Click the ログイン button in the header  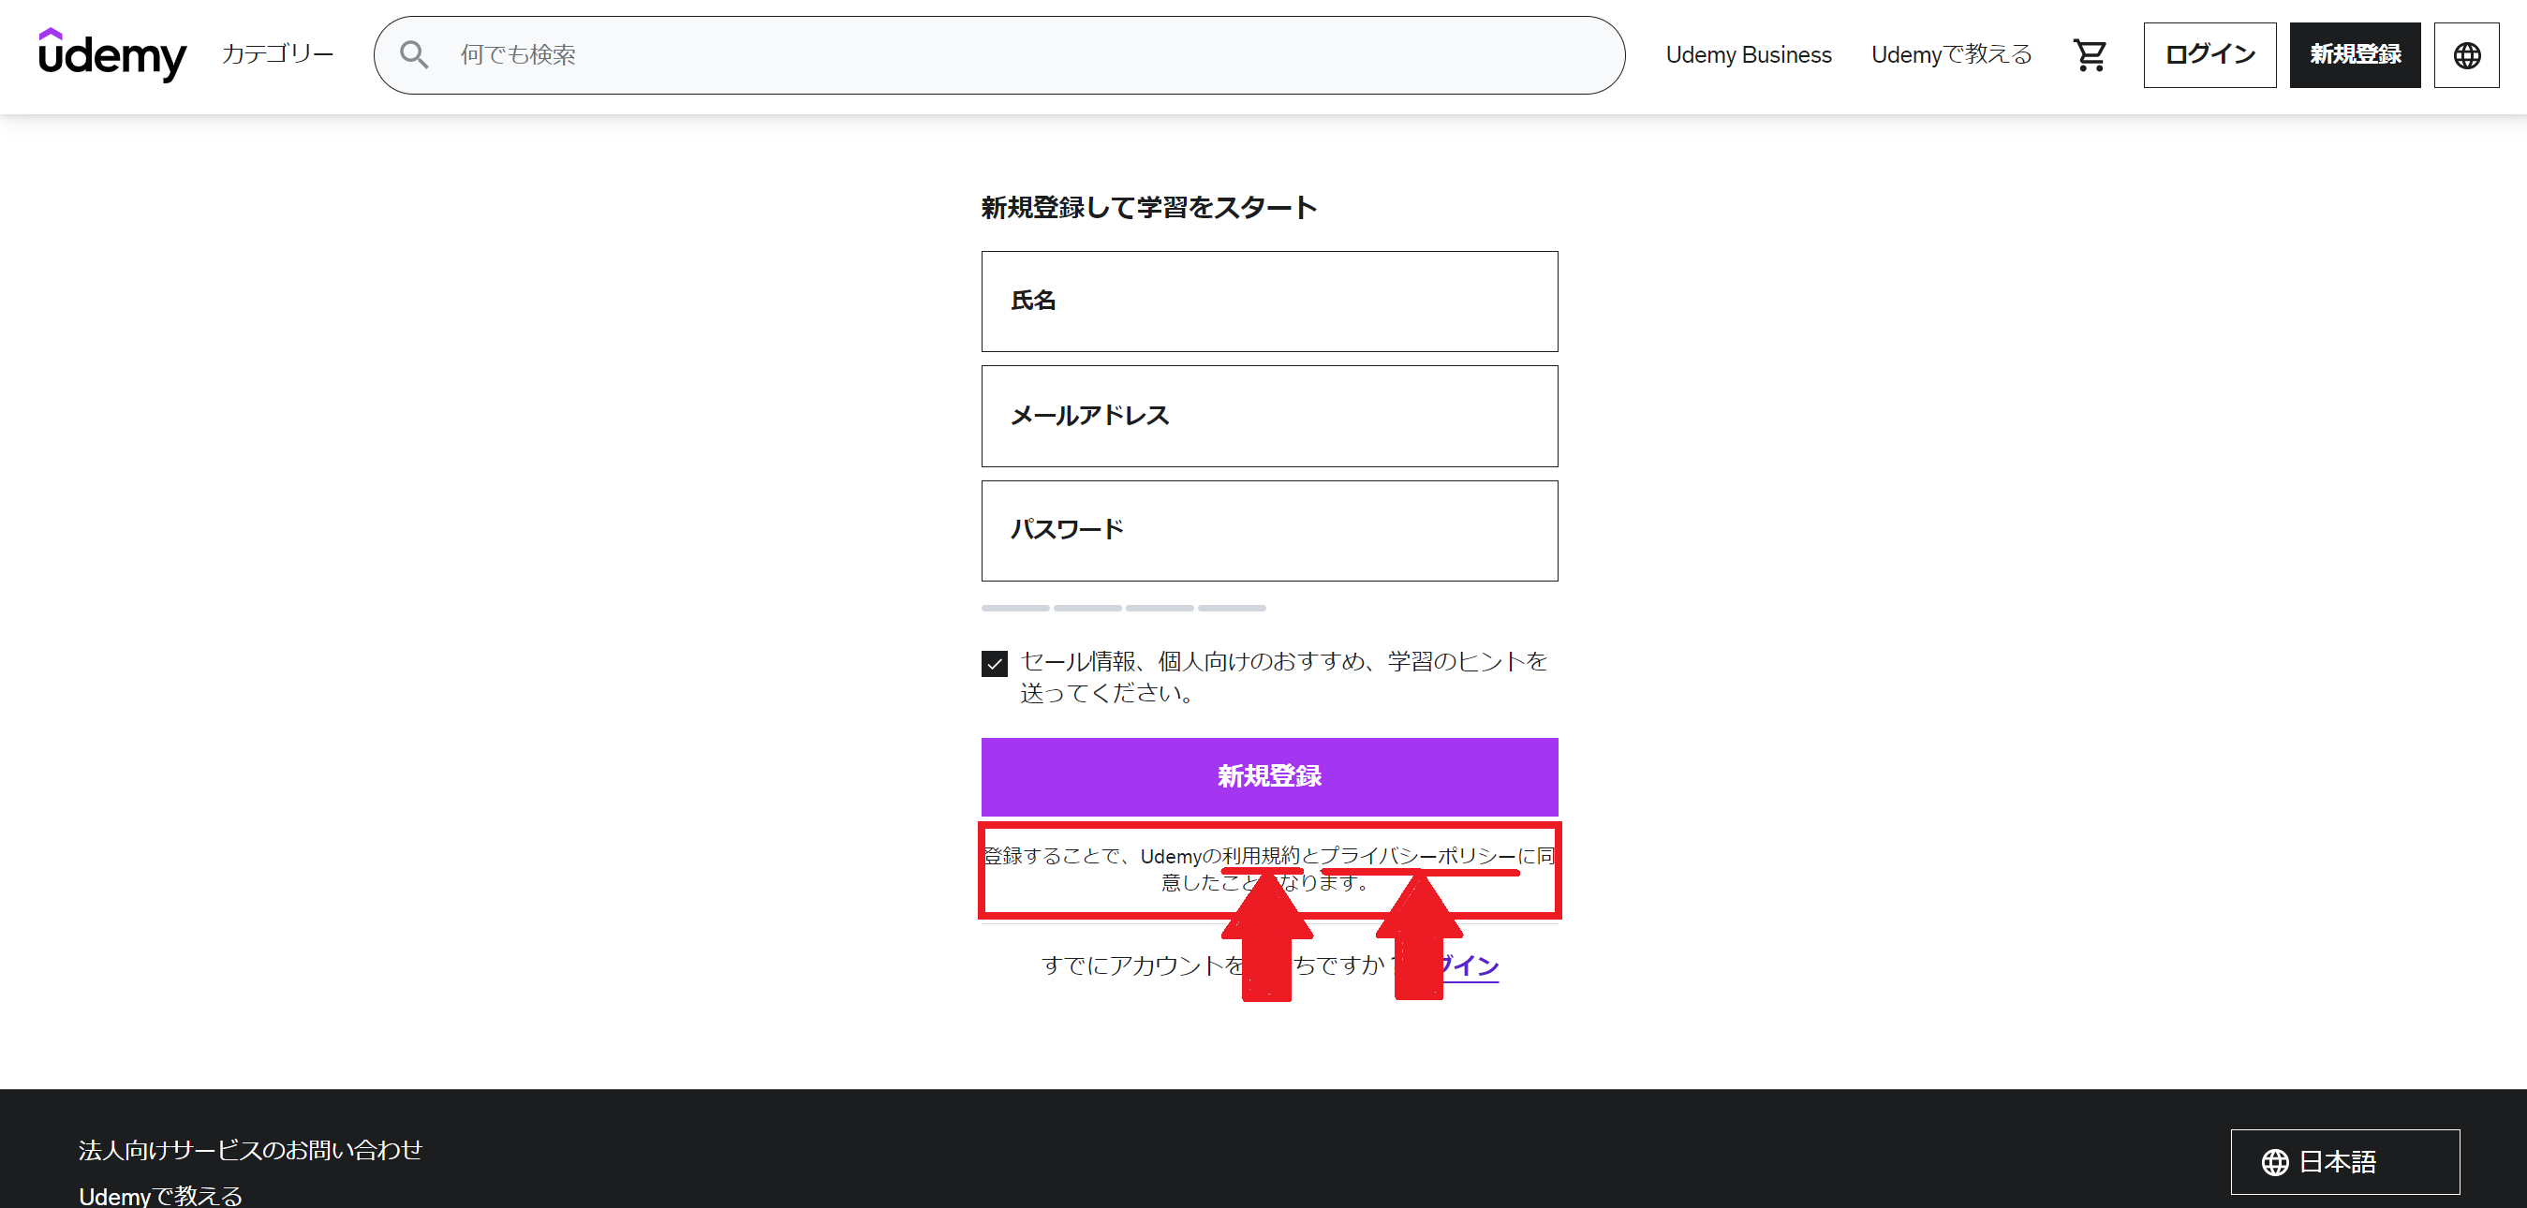tap(2209, 55)
